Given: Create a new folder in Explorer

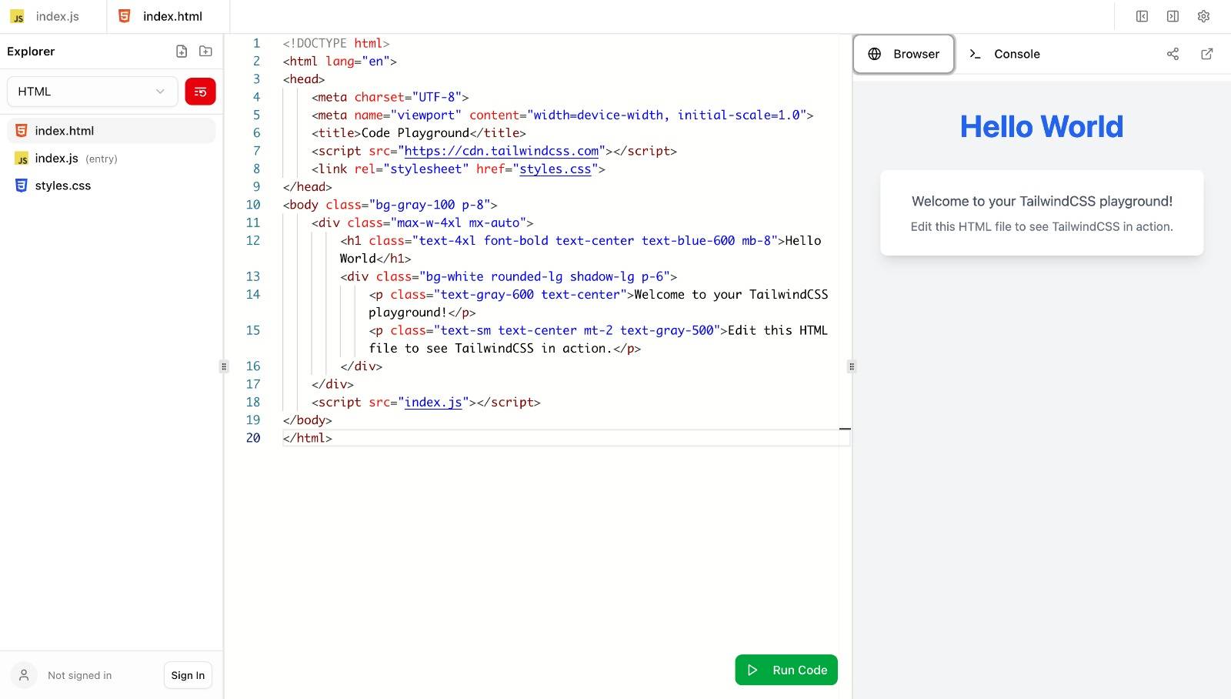Looking at the screenshot, I should pyautogui.click(x=205, y=51).
